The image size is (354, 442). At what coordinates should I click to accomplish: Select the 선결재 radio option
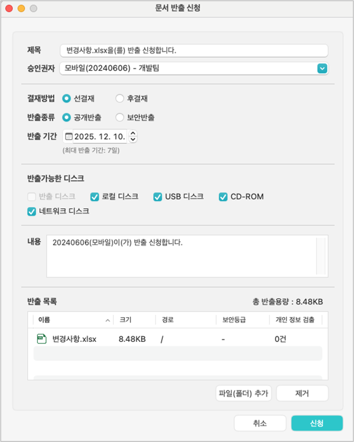[x=67, y=98]
